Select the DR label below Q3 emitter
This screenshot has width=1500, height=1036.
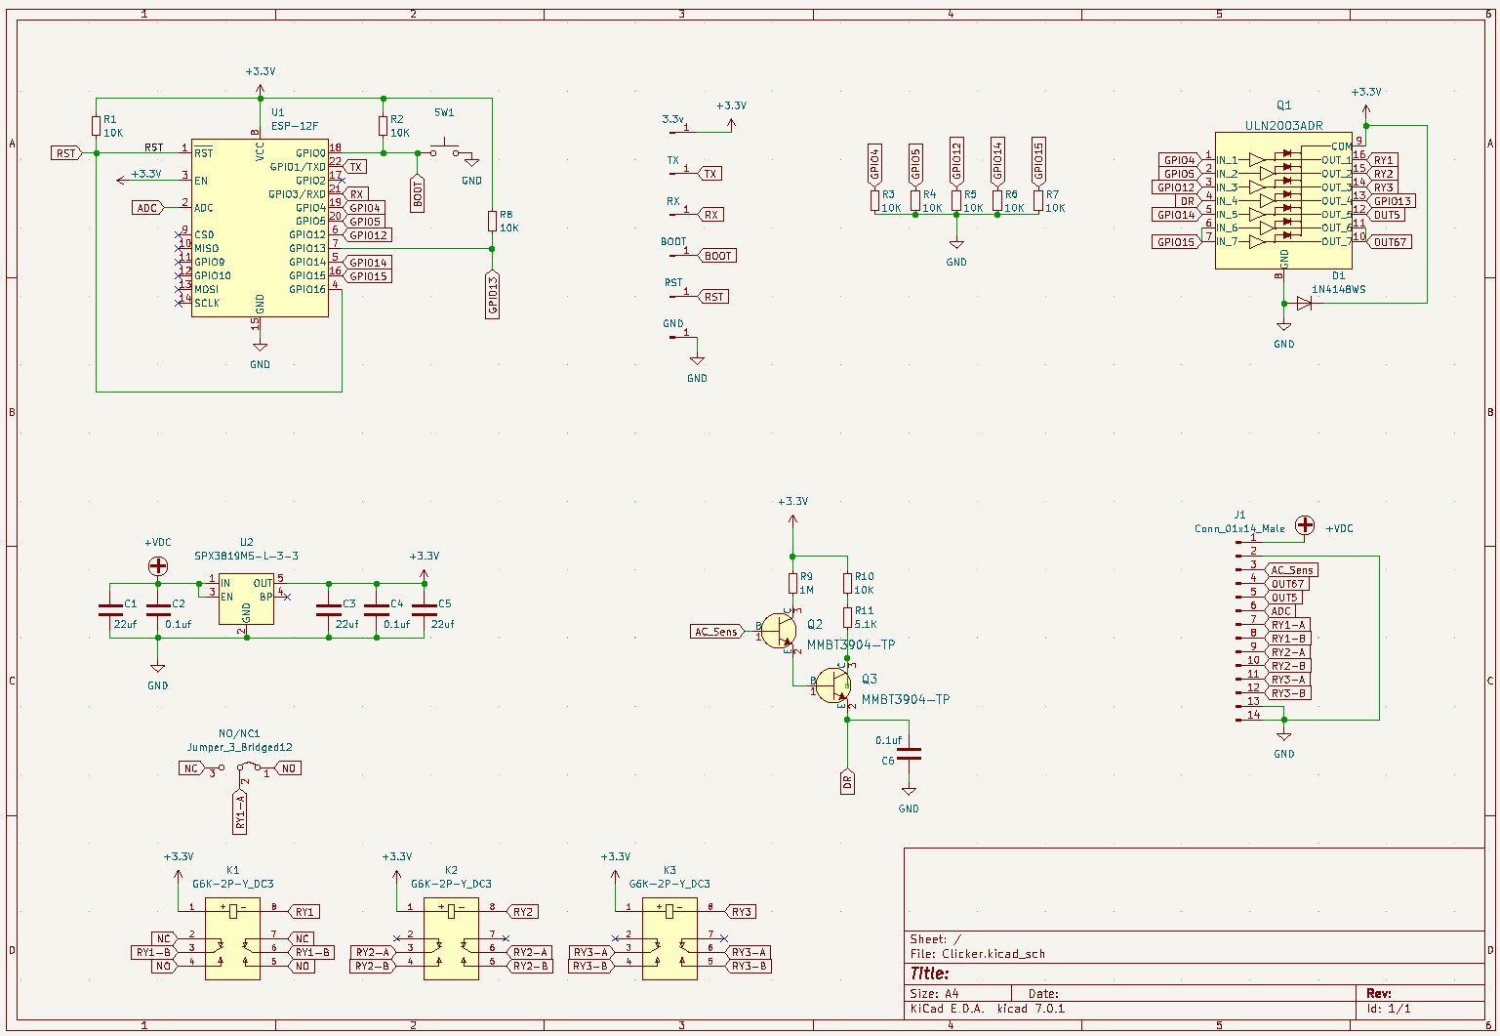point(847,781)
